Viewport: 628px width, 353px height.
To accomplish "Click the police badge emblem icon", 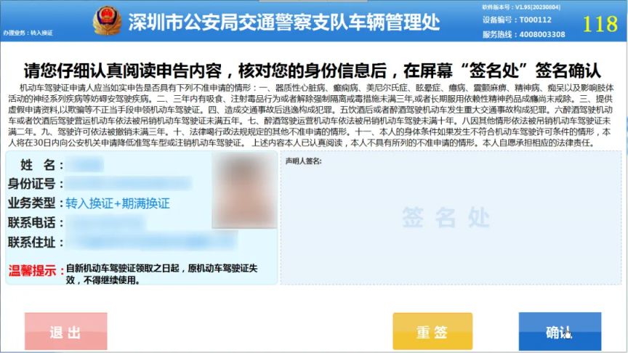I will click(x=107, y=20).
